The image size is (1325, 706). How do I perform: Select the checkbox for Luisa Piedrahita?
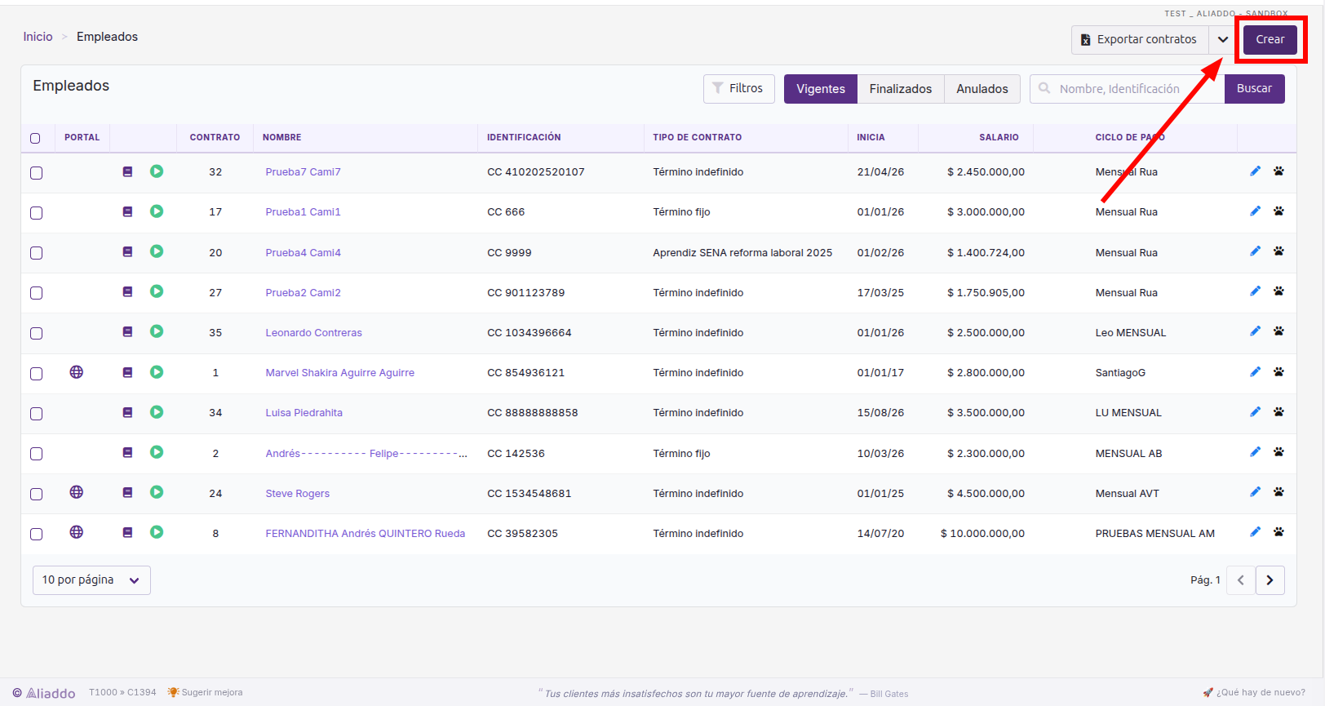[x=36, y=414]
